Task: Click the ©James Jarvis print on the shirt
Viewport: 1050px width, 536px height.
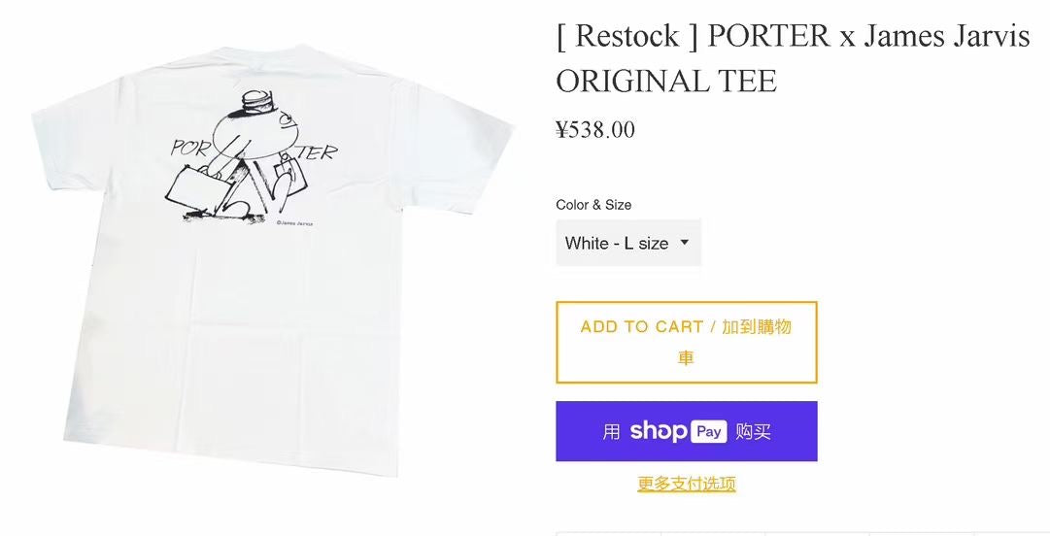Action: [294, 223]
